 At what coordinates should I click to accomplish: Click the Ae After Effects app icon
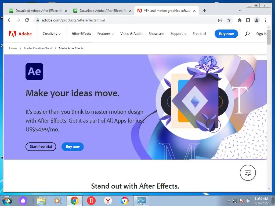pyautogui.click(x=34, y=71)
